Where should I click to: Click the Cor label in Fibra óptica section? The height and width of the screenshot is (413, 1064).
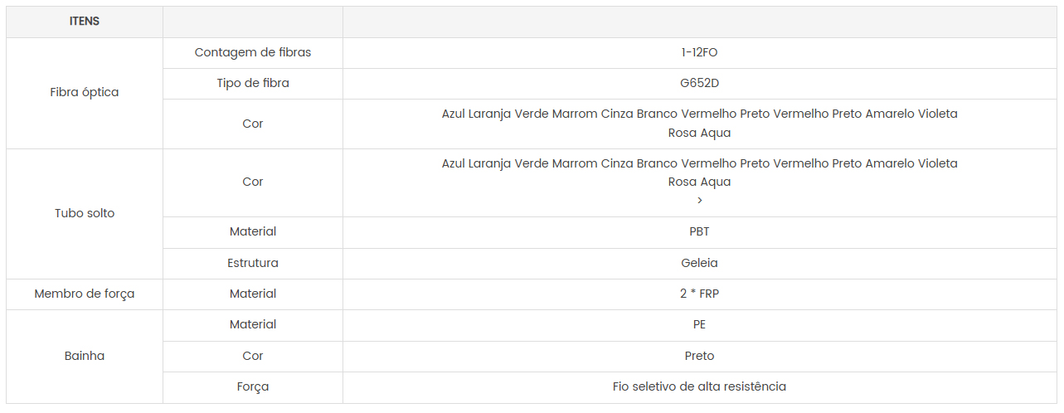tap(253, 124)
